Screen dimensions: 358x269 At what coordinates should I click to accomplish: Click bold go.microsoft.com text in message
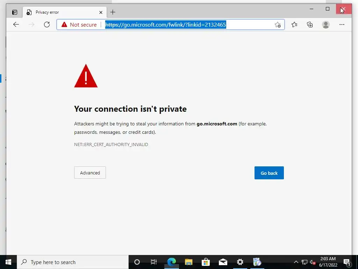(217, 124)
